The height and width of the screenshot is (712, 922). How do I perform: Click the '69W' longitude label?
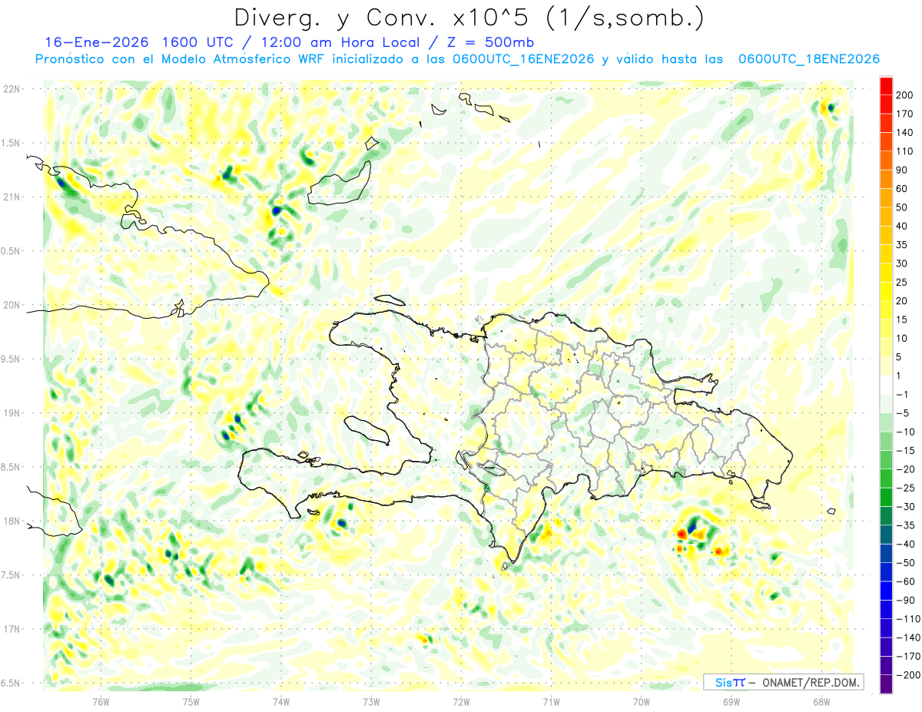click(x=731, y=702)
